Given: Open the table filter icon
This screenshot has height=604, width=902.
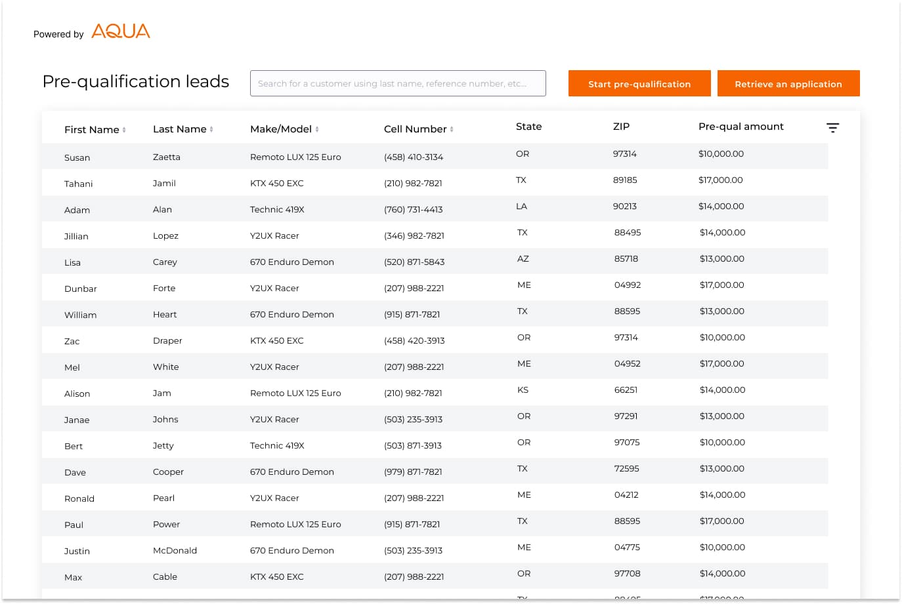Looking at the screenshot, I should point(832,128).
